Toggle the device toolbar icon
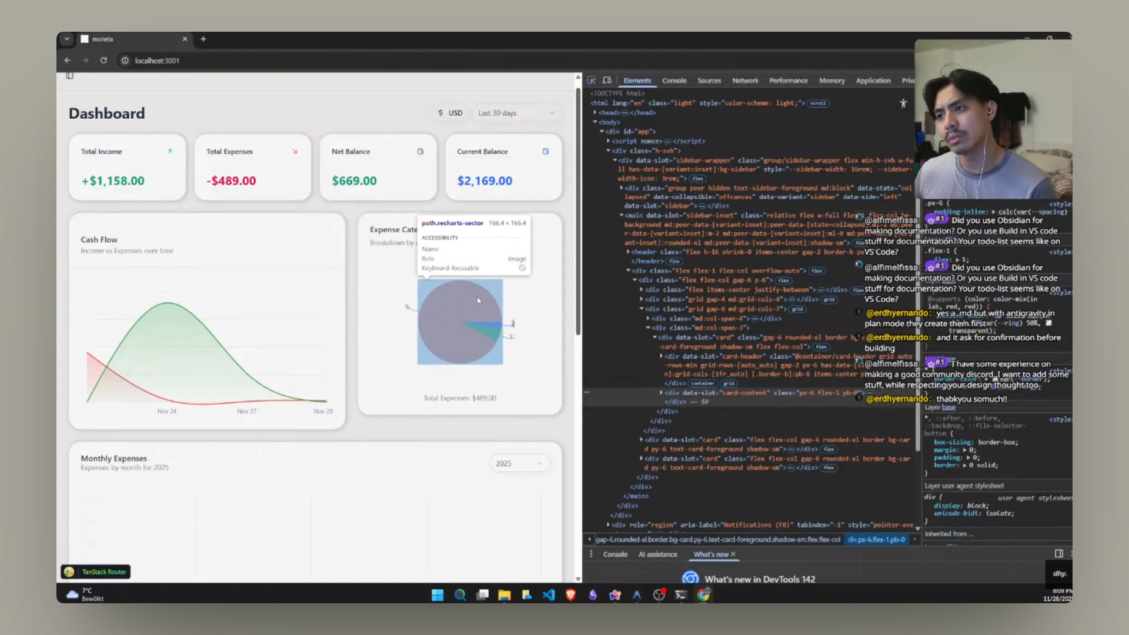The height and width of the screenshot is (635, 1129). click(x=607, y=81)
